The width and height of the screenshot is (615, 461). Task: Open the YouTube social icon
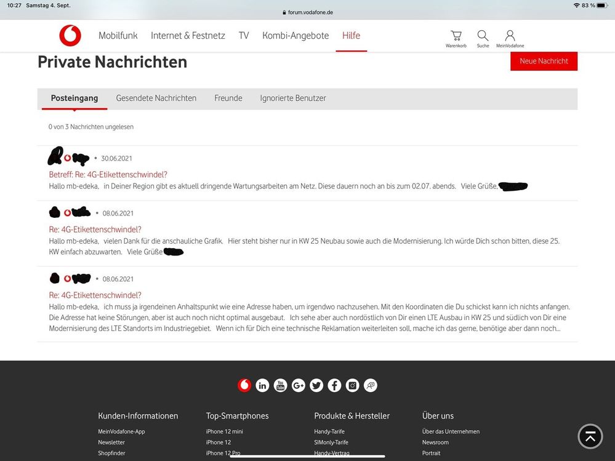(x=281, y=385)
